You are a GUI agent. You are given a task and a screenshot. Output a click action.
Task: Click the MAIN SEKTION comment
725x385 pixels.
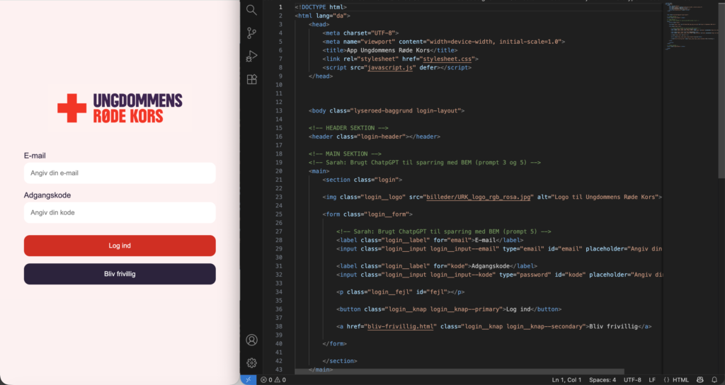(x=345, y=154)
